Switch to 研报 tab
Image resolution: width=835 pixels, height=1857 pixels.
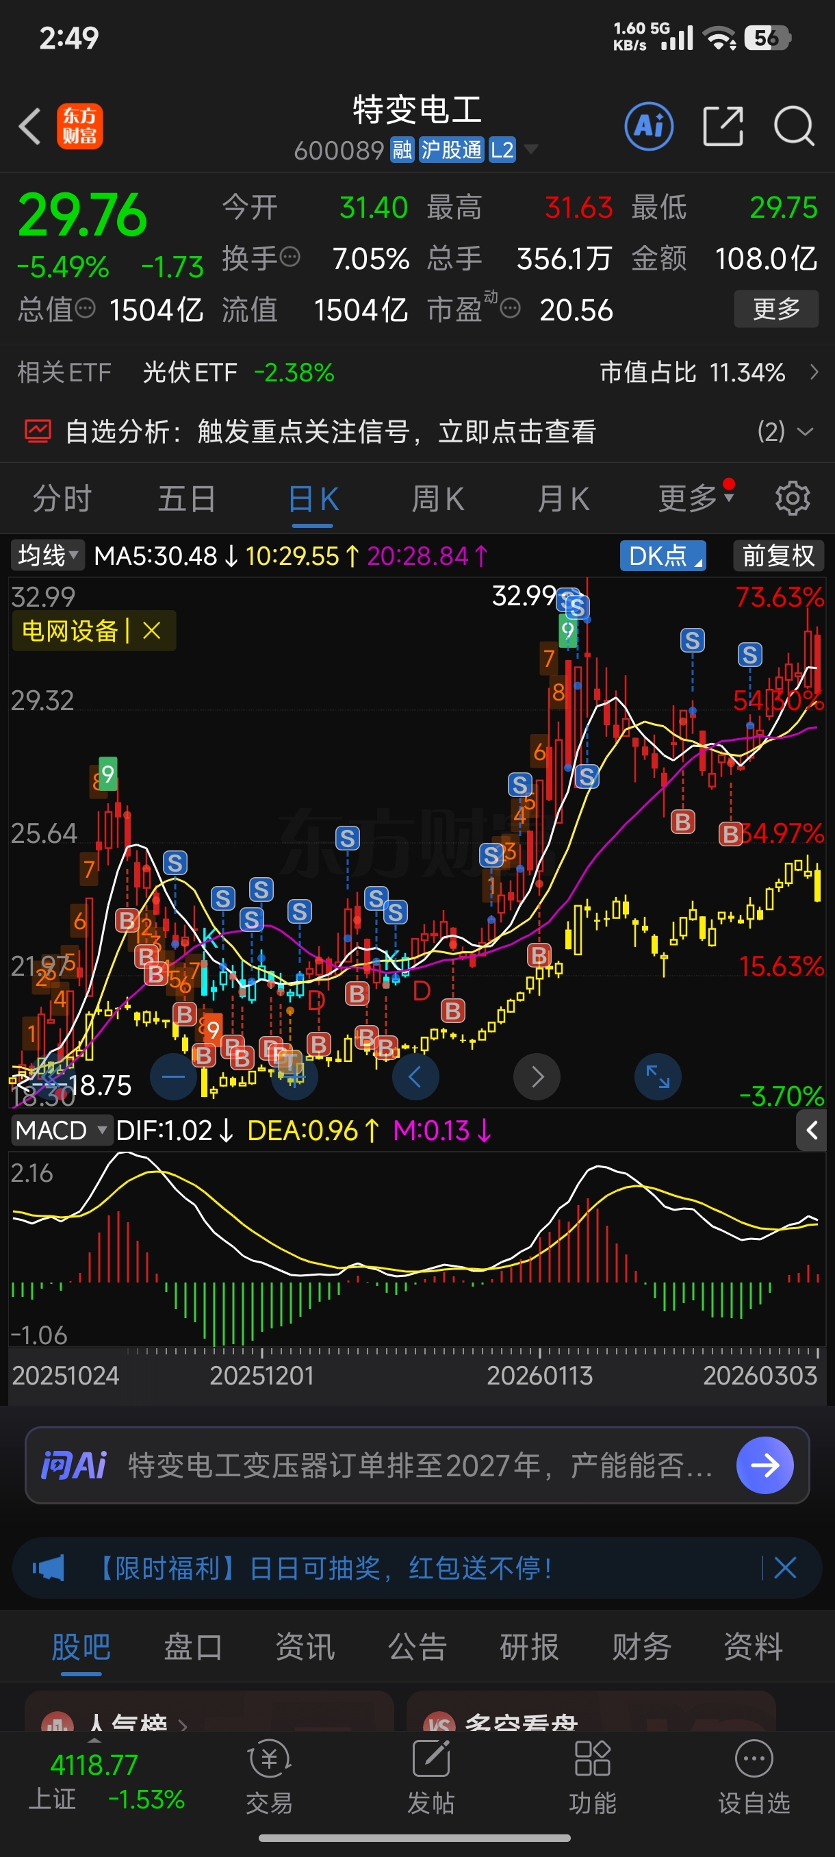click(x=529, y=1647)
